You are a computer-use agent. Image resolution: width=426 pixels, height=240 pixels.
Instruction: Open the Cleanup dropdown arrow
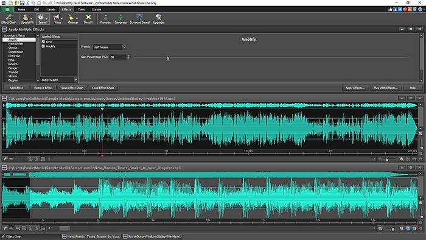[77, 19]
